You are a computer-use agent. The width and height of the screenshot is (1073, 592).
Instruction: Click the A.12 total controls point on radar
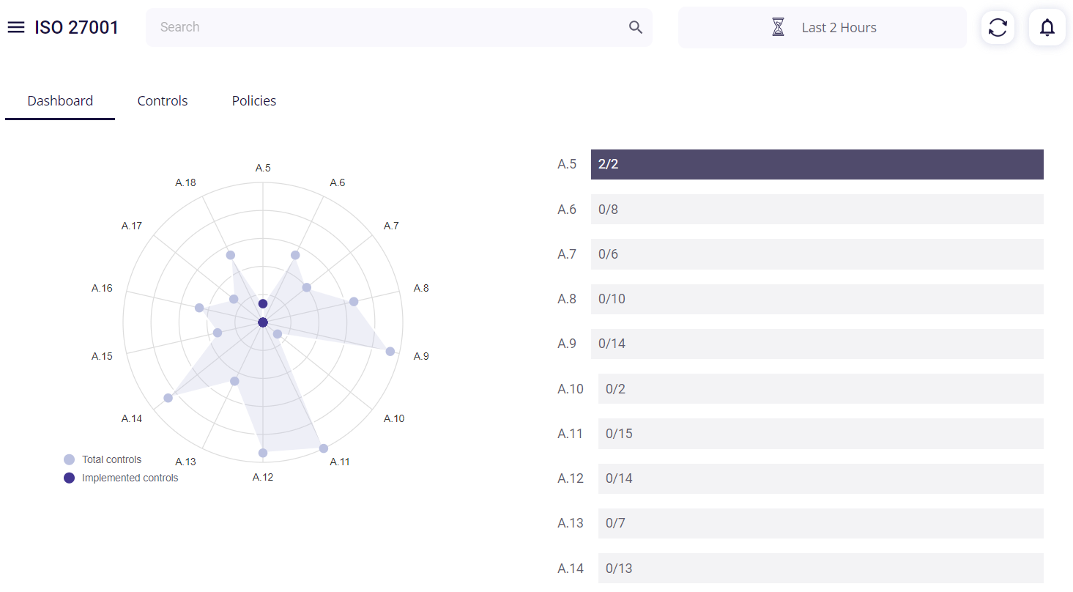coord(263,453)
